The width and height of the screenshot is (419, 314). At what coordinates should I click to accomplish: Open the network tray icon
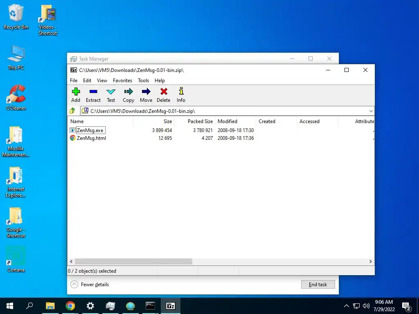pos(356,306)
